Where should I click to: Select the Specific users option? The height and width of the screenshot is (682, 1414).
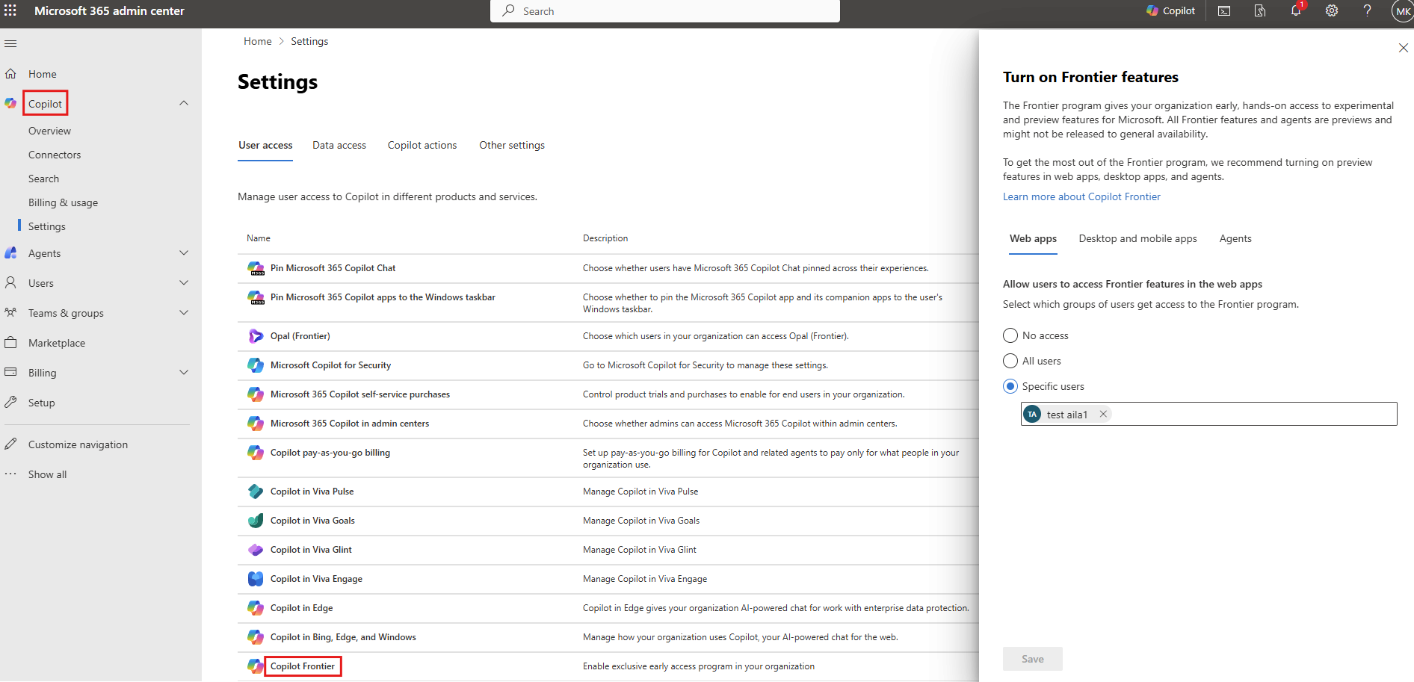(x=1010, y=385)
